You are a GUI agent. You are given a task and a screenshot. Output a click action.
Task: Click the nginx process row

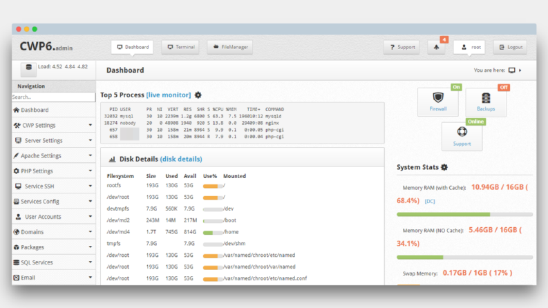click(x=194, y=124)
